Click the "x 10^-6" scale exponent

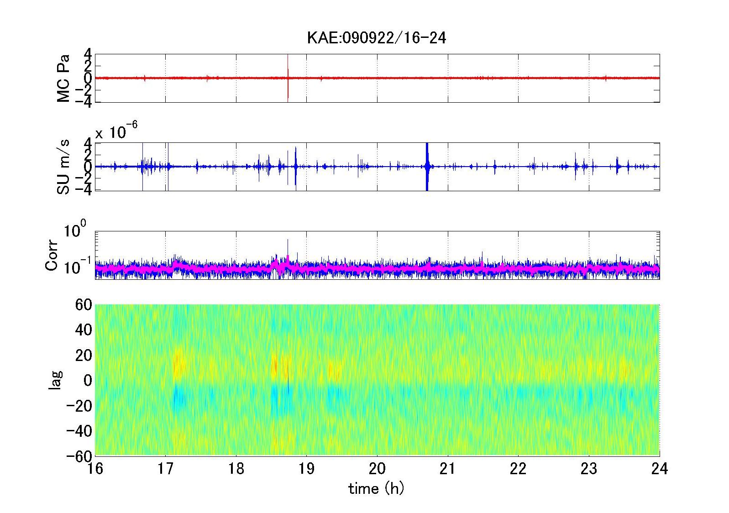116,131
